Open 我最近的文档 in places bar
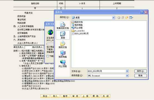Screen dimensions: 154x100 click(63, 25)
